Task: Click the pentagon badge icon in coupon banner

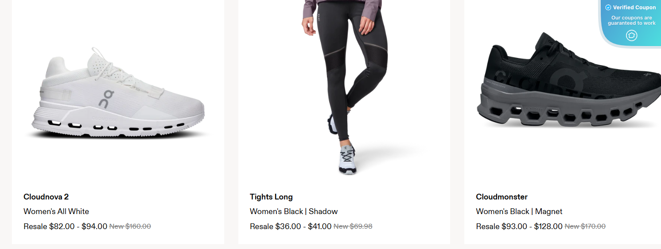Action: (x=631, y=35)
